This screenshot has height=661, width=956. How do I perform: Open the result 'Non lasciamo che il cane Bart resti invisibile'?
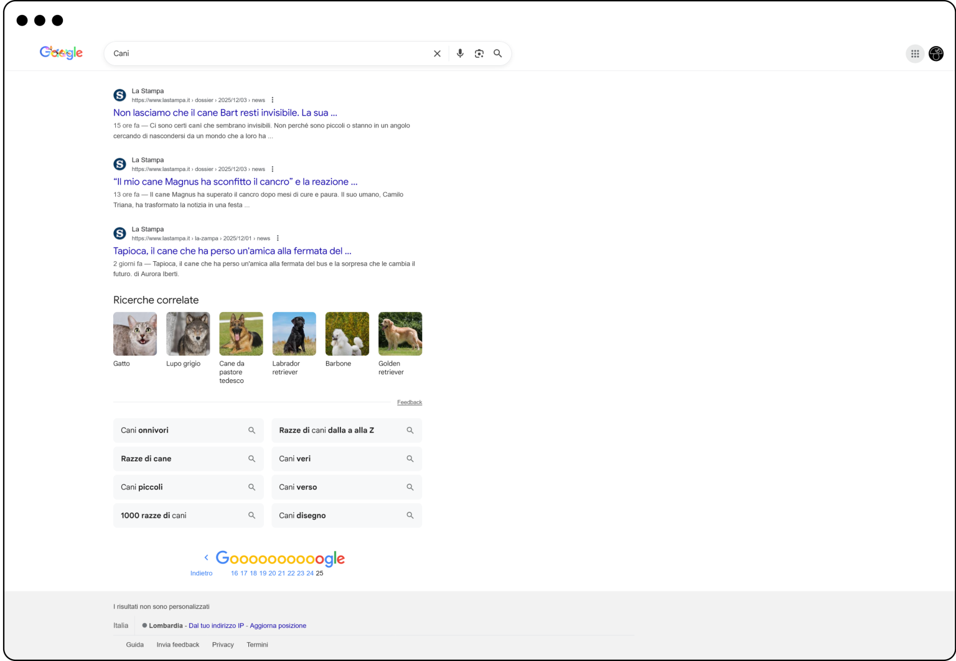point(225,113)
